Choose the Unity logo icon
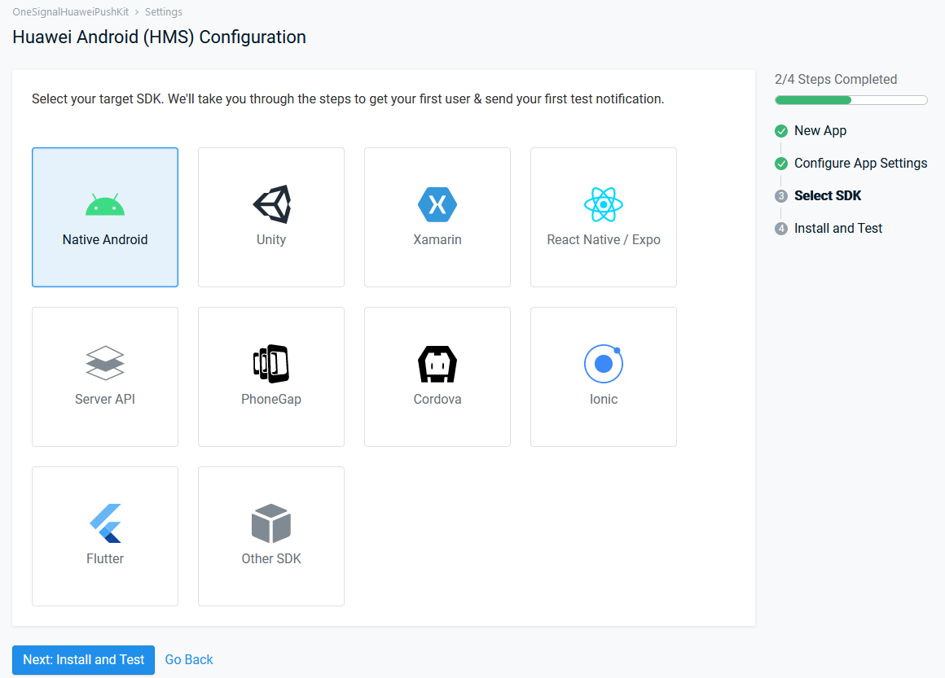This screenshot has height=678, width=945. click(271, 204)
